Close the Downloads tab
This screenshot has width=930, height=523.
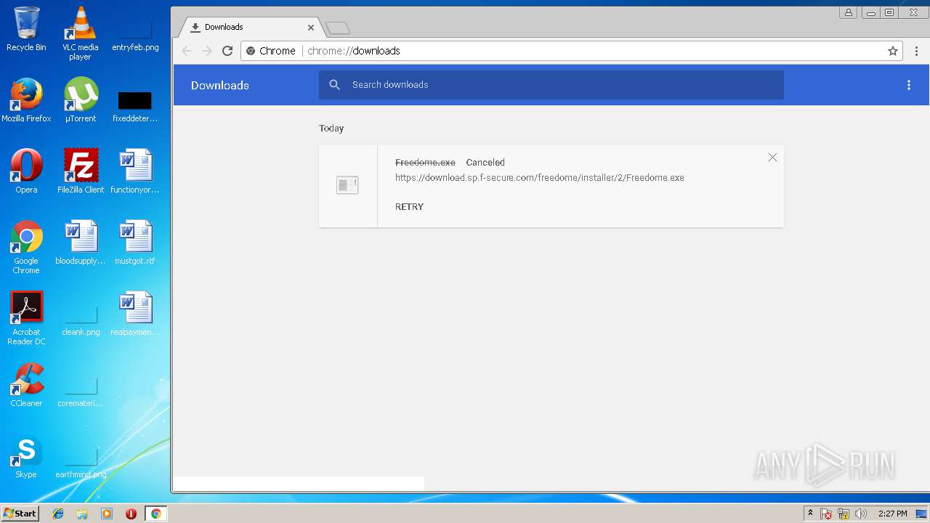tap(311, 28)
